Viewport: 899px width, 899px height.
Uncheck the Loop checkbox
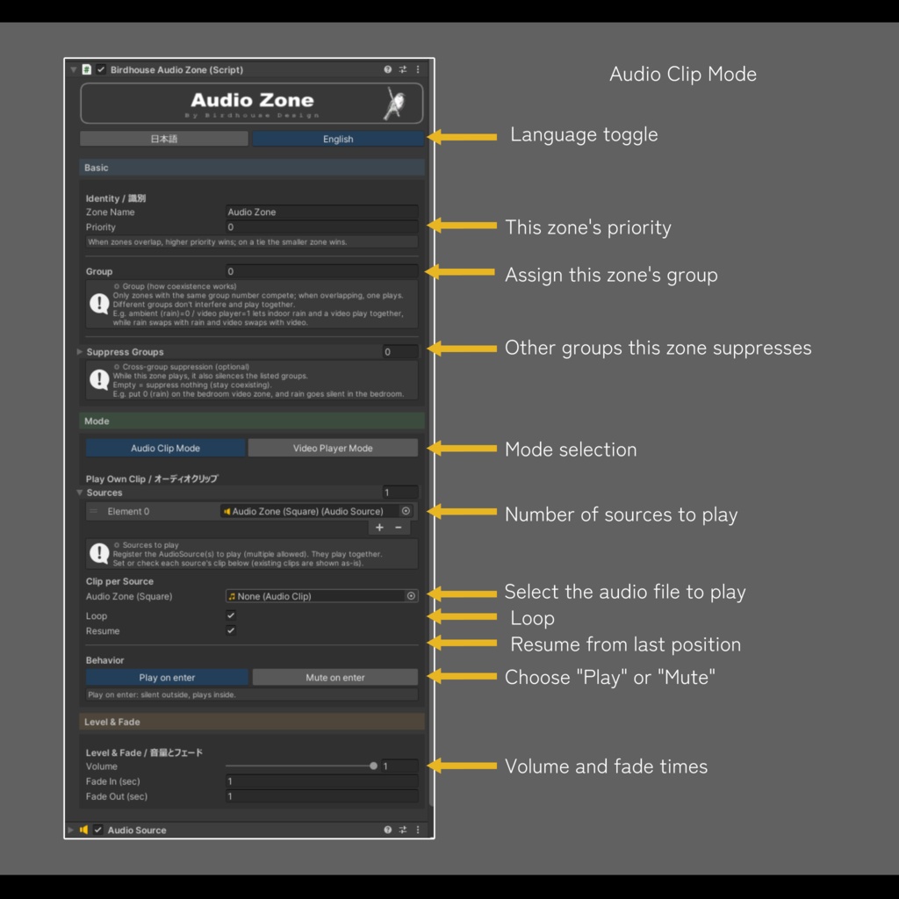pos(231,615)
